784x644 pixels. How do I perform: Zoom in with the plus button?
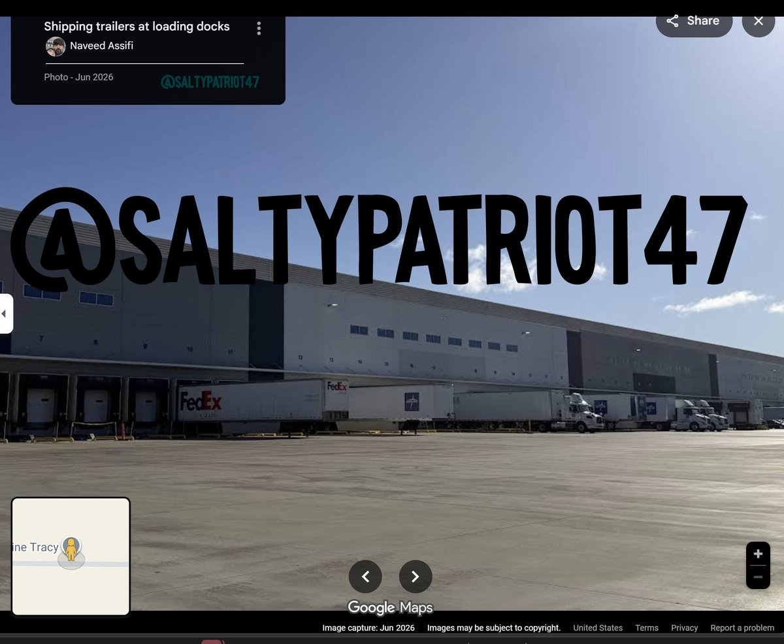click(758, 554)
